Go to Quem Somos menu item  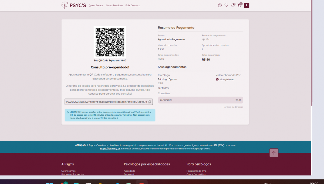[96, 5]
